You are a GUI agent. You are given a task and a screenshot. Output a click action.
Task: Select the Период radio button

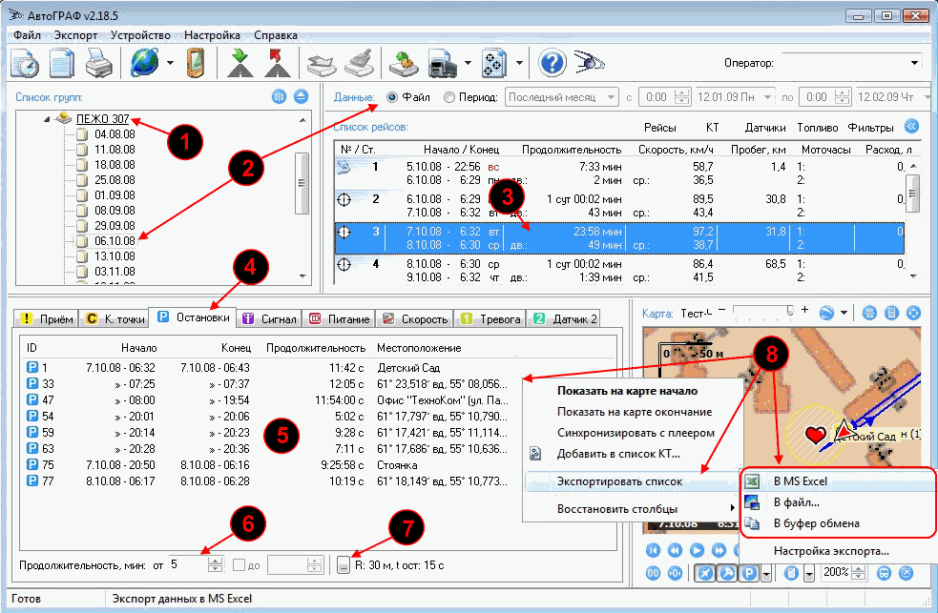click(x=449, y=97)
